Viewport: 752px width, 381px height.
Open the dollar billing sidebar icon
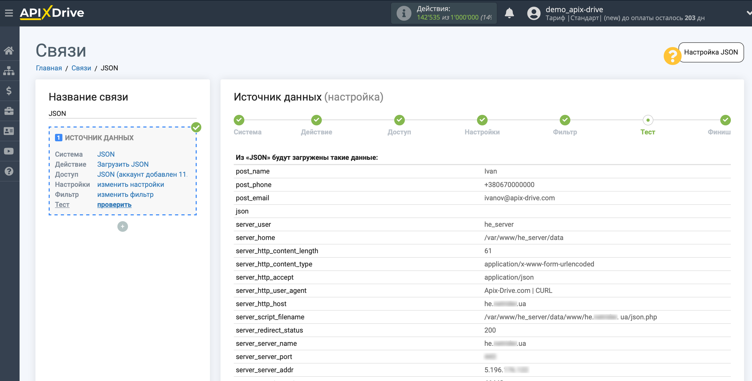9,91
